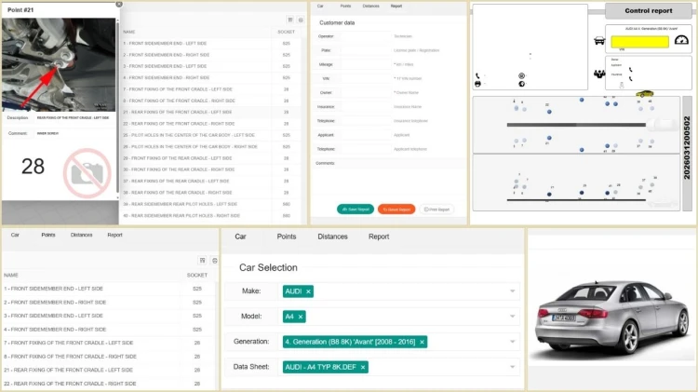698x392 pixels.
Task: Open Distances tab above the lower points list
Action: (82, 235)
